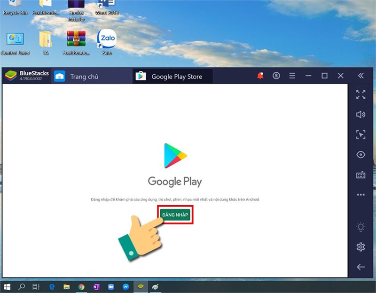This screenshot has width=376, height=293.
Task: Select the Recycle Bin desktop icon
Action: [x=15, y=8]
